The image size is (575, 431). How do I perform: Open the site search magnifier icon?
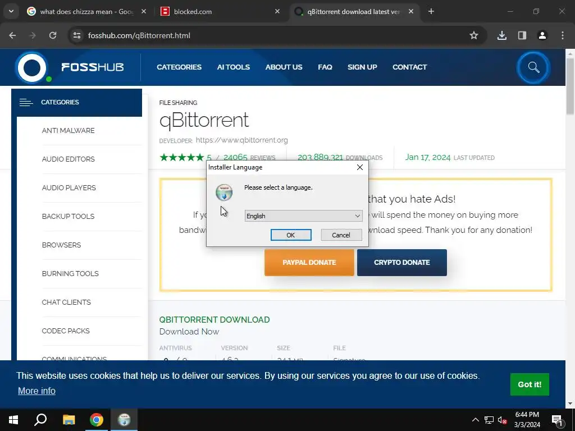(533, 68)
